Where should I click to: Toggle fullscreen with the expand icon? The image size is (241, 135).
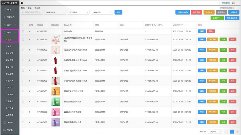click(x=233, y=3)
